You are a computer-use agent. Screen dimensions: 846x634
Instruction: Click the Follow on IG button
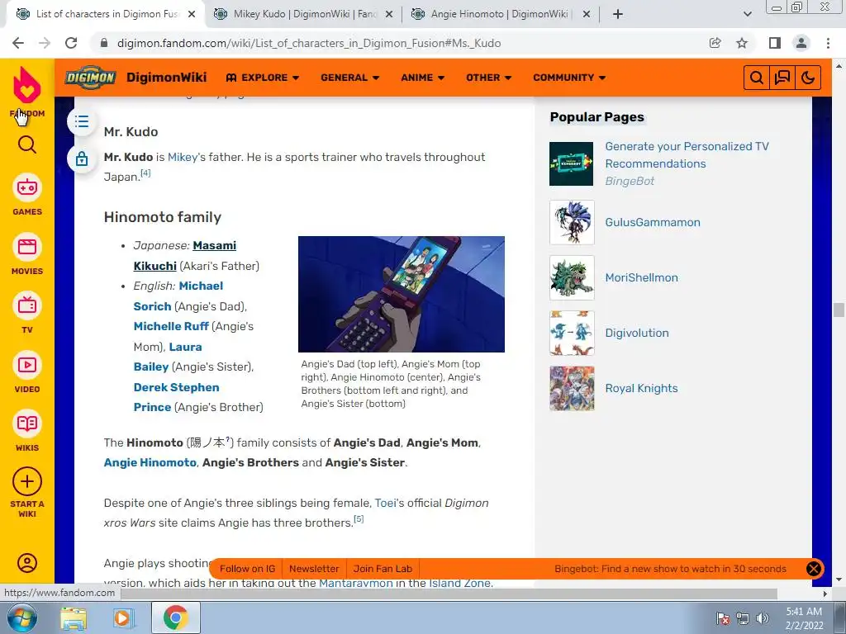coord(247,569)
